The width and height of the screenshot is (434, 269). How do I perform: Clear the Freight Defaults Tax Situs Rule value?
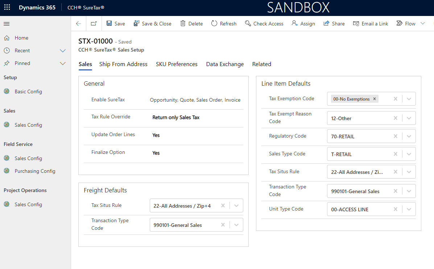pos(223,205)
